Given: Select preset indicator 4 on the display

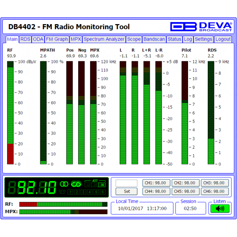Looking at the screenshot, I should coord(90,192).
